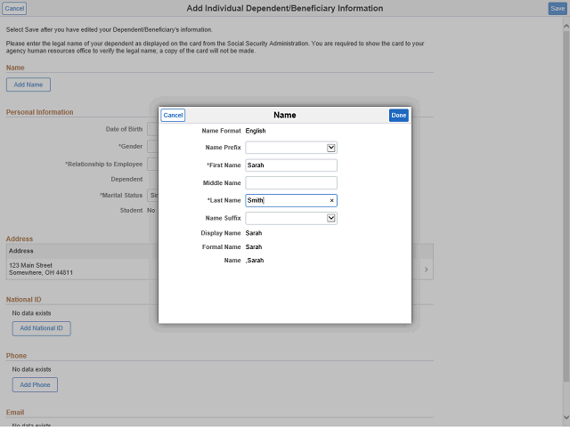Click the Done button in the Name dialog
This screenshot has width=570, height=427.
pyautogui.click(x=398, y=115)
